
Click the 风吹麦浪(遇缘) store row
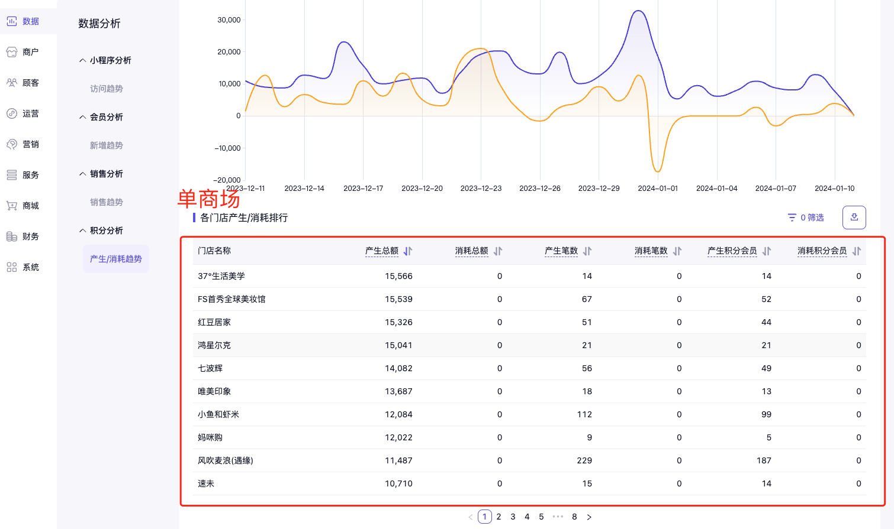226,460
